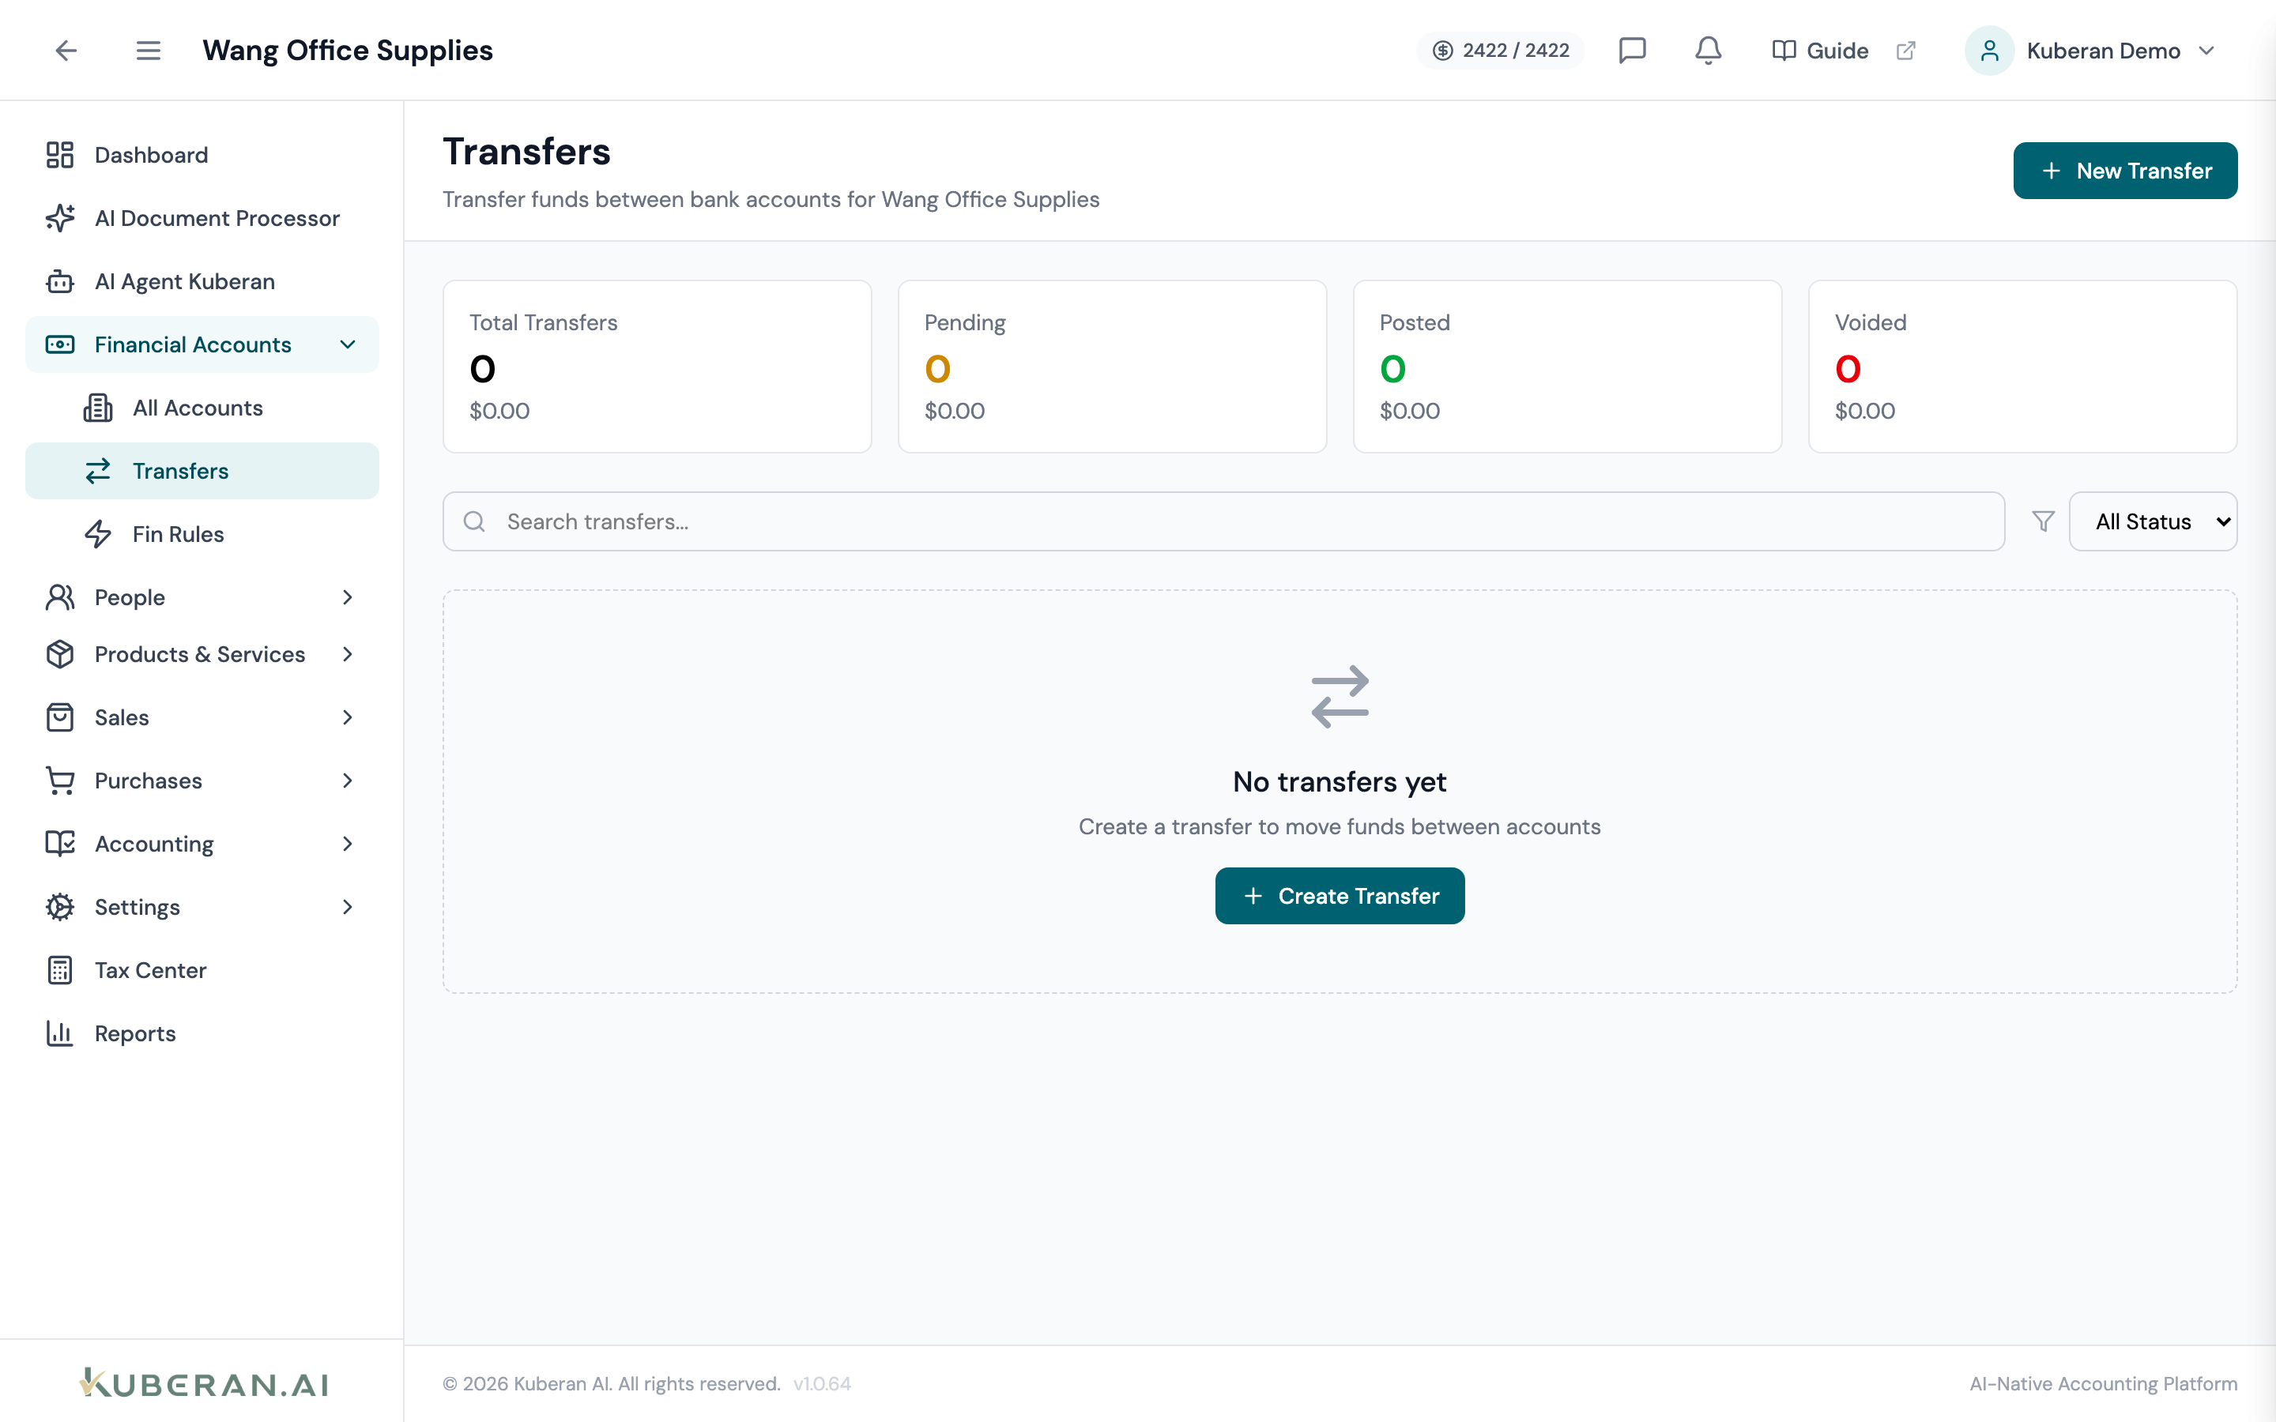Open Tax Center page
The width and height of the screenshot is (2276, 1422).
202,971
